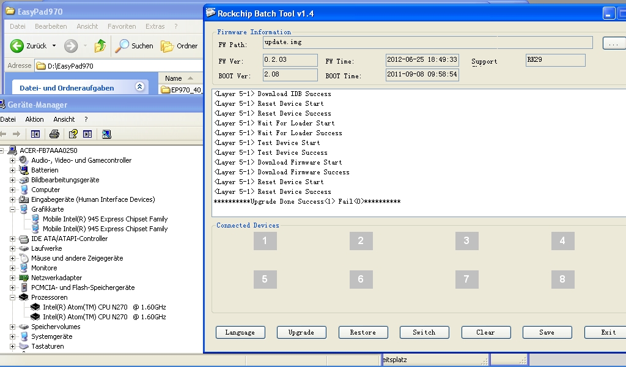Image resolution: width=626 pixels, height=367 pixels.
Task: Expand the Netzwerkadapter tree node
Action: pyautogui.click(x=12, y=278)
